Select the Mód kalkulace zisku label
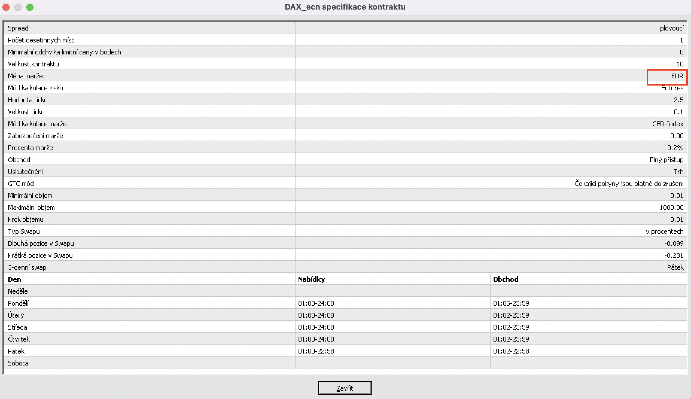691x399 pixels. point(36,88)
